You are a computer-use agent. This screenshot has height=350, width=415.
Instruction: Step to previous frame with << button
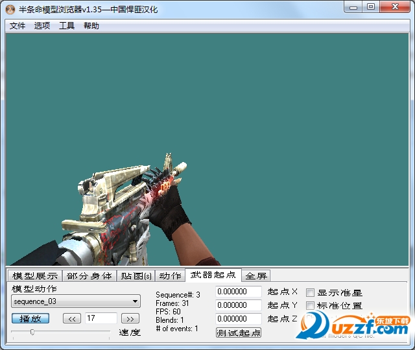72,318
